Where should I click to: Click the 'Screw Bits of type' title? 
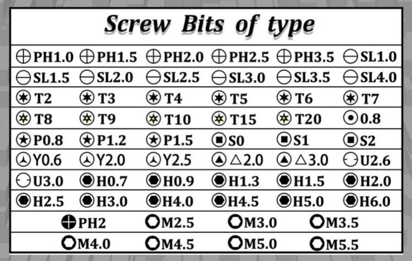209,25
